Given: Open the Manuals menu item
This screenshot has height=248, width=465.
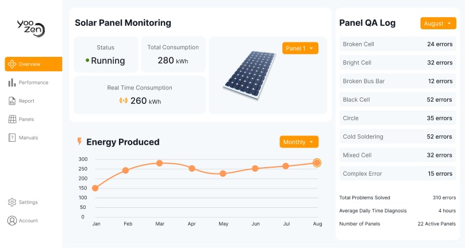Looking at the screenshot, I should (28, 138).
